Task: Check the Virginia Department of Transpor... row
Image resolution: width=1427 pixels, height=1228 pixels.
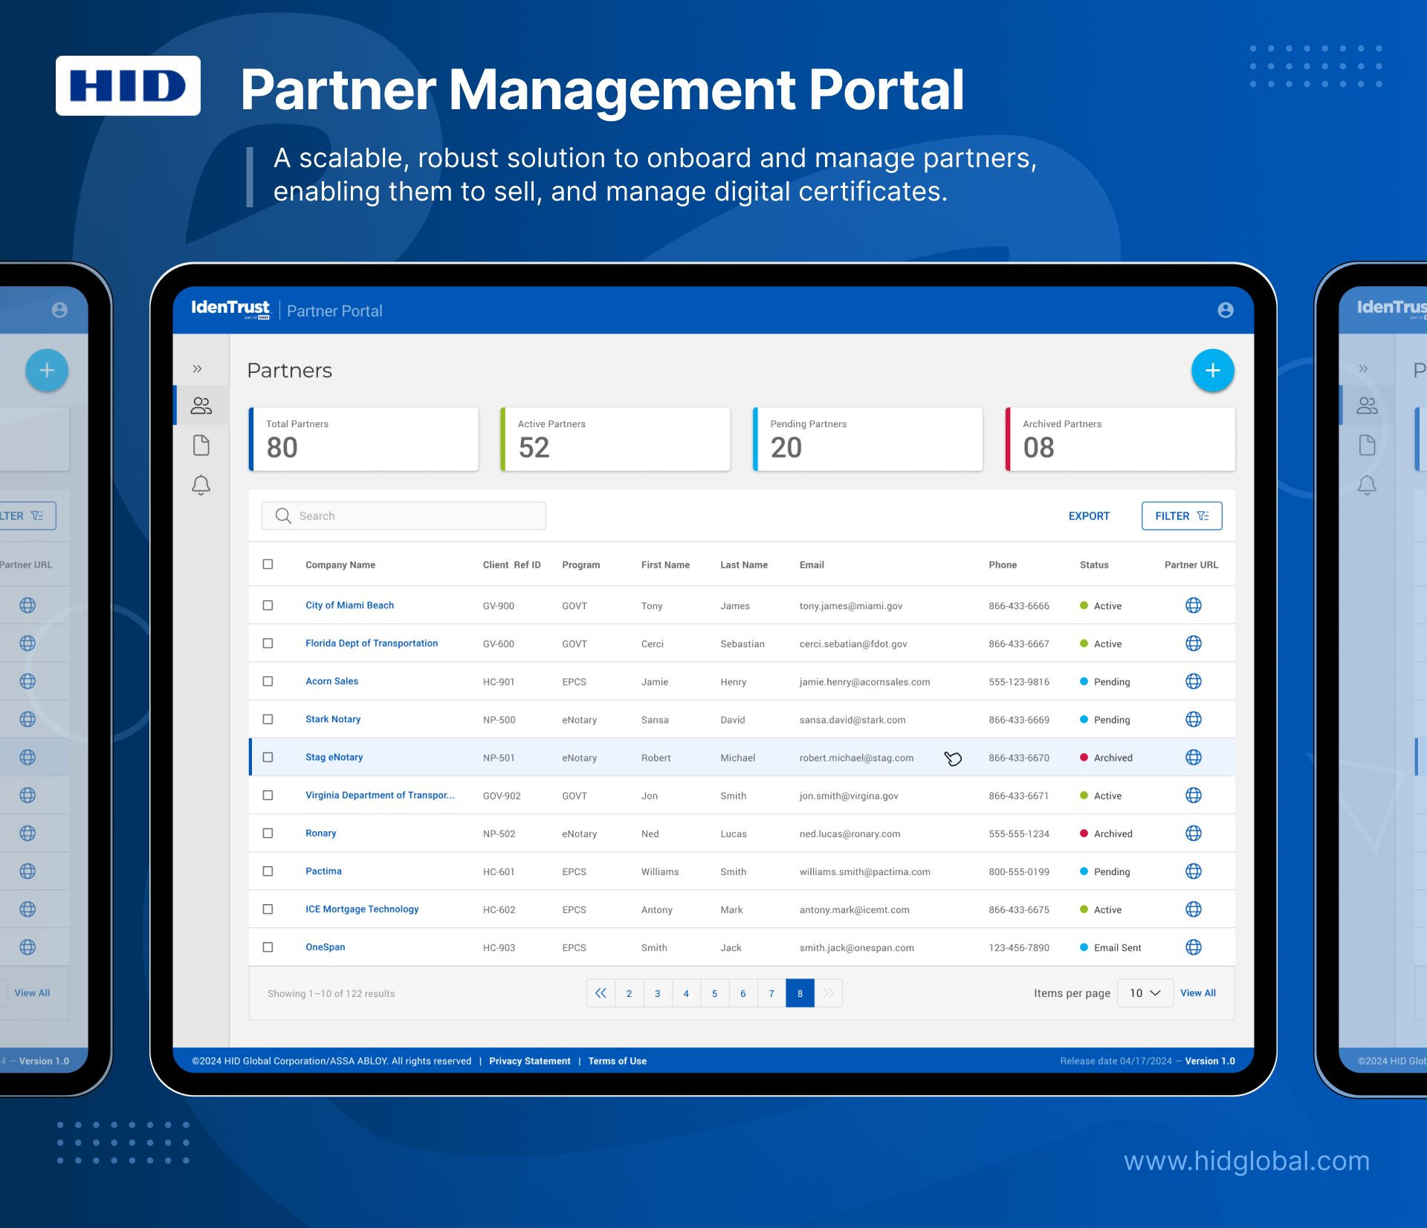Action: (x=268, y=795)
